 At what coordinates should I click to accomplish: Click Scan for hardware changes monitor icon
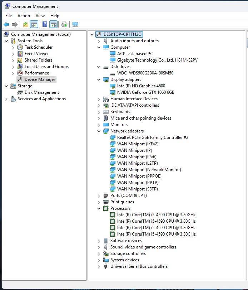click(x=75, y=24)
